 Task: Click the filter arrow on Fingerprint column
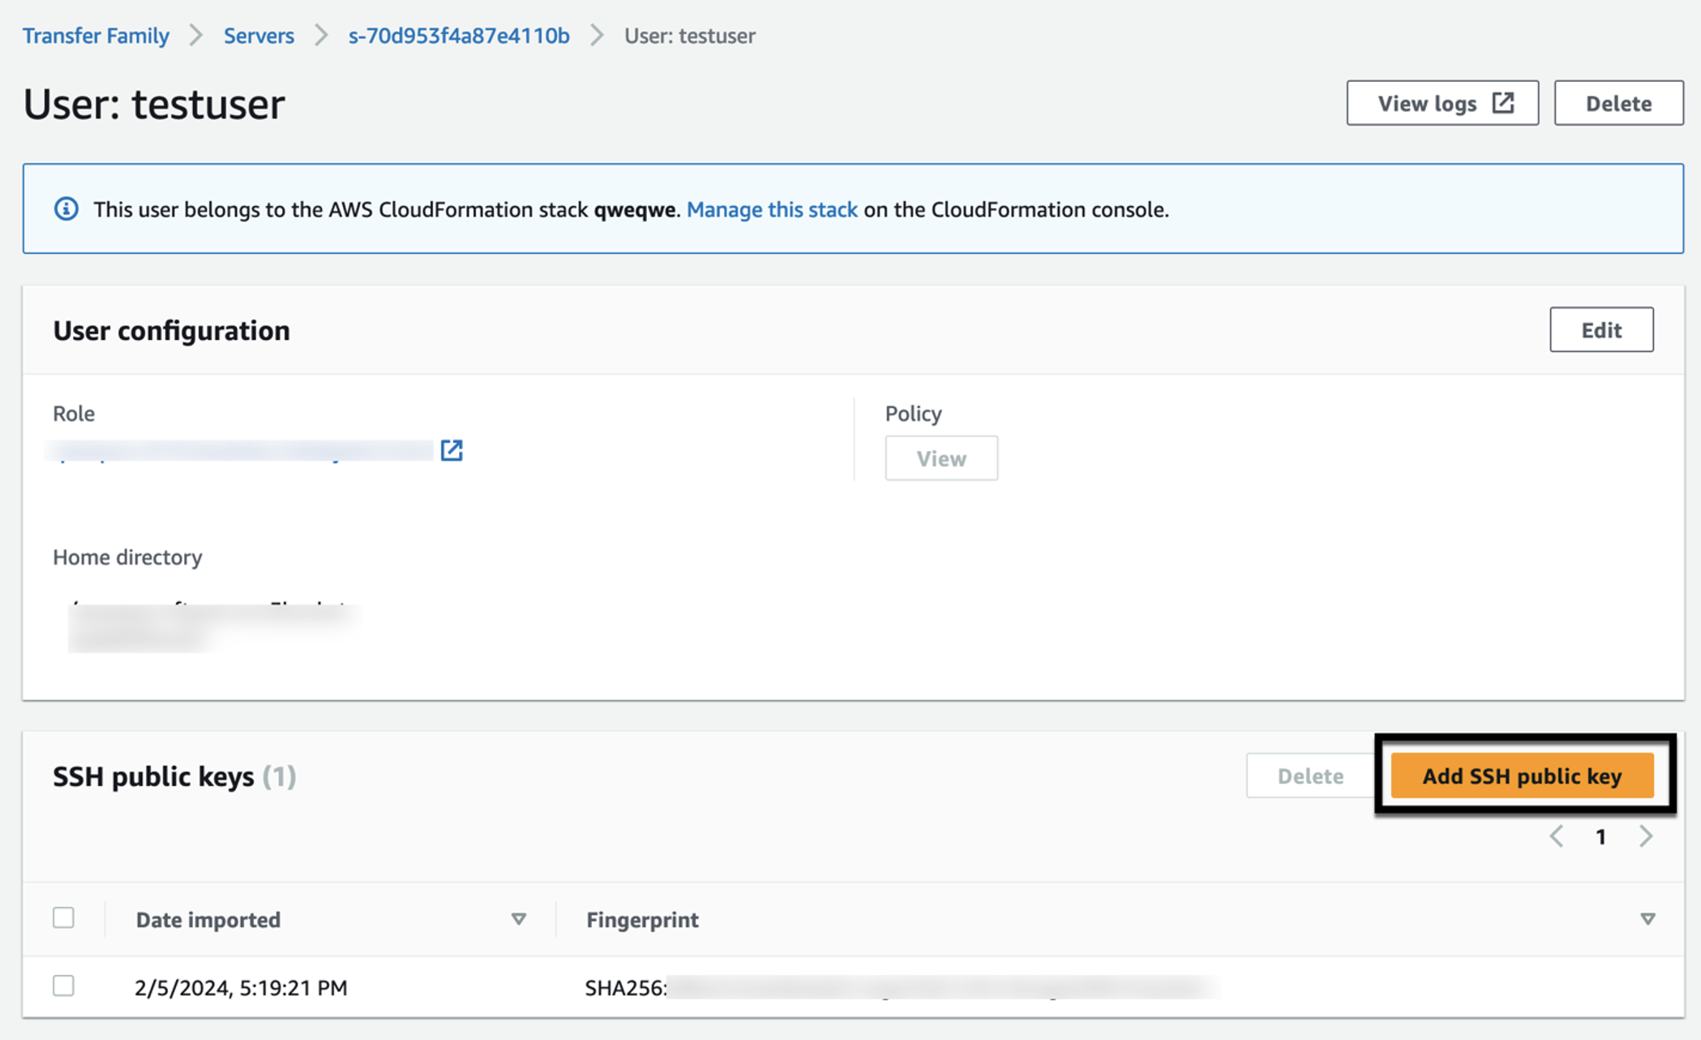coord(1648,919)
